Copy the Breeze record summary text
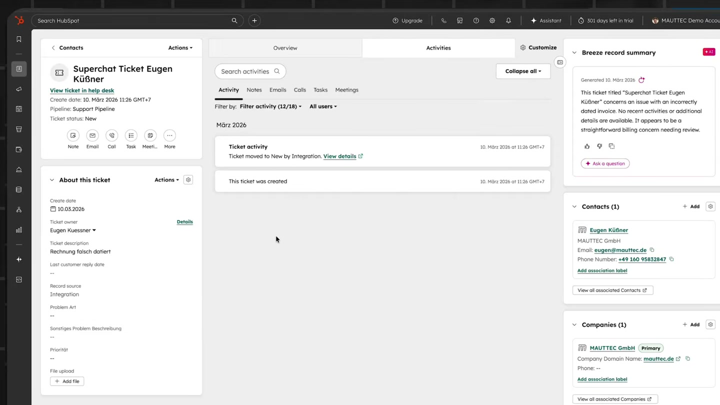This screenshot has height=405, width=720. point(611,146)
